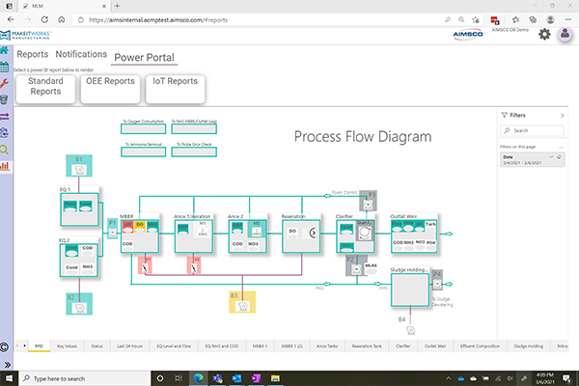Open the red bar chart reports sidebar icon
This screenshot has width=579, height=386.
(5, 166)
